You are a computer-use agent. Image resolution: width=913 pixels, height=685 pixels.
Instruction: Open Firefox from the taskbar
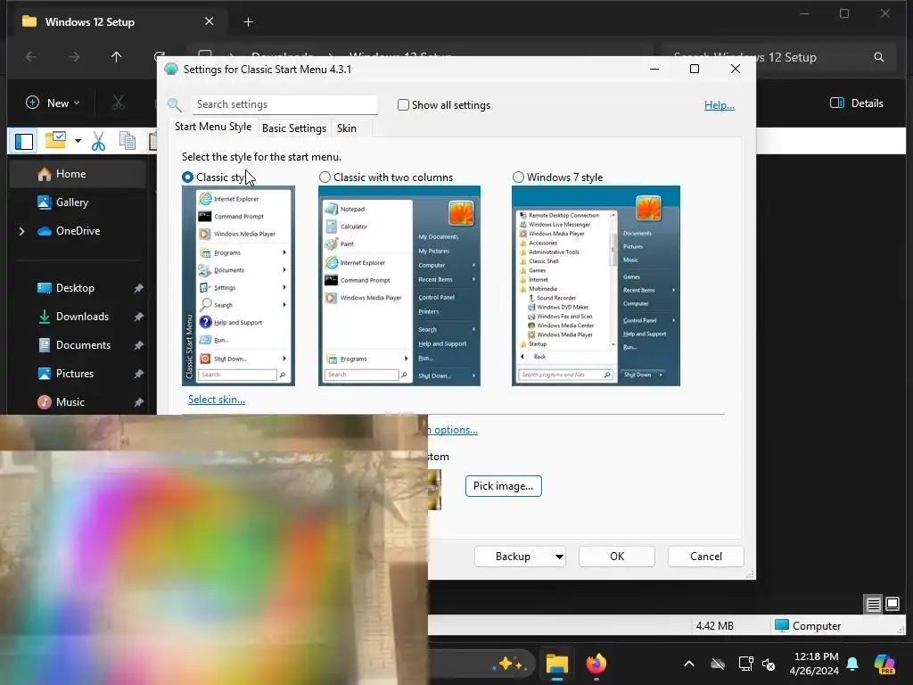click(x=596, y=664)
